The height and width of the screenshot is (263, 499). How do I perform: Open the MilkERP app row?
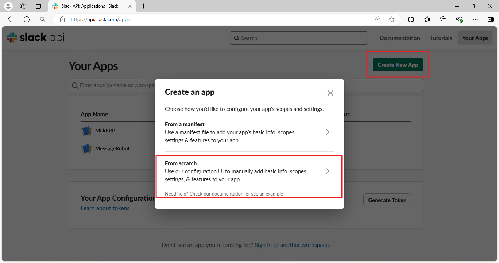245,131
